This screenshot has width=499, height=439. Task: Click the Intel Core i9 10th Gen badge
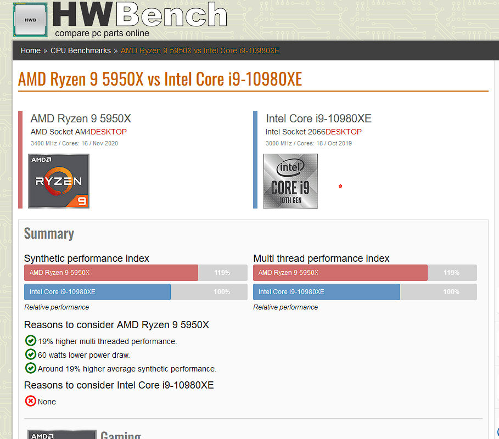pyautogui.click(x=290, y=181)
